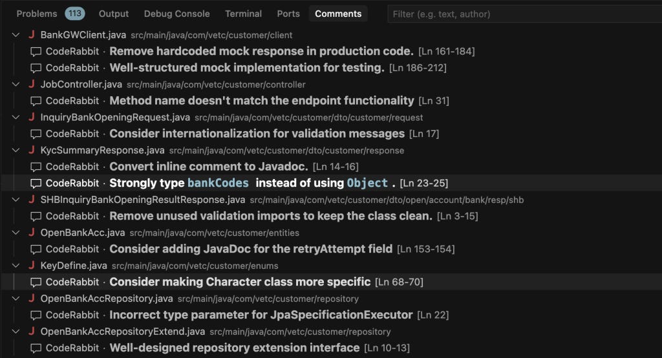The image size is (662, 358).
Task: Click the comments Filter text field
Action: coord(524,14)
